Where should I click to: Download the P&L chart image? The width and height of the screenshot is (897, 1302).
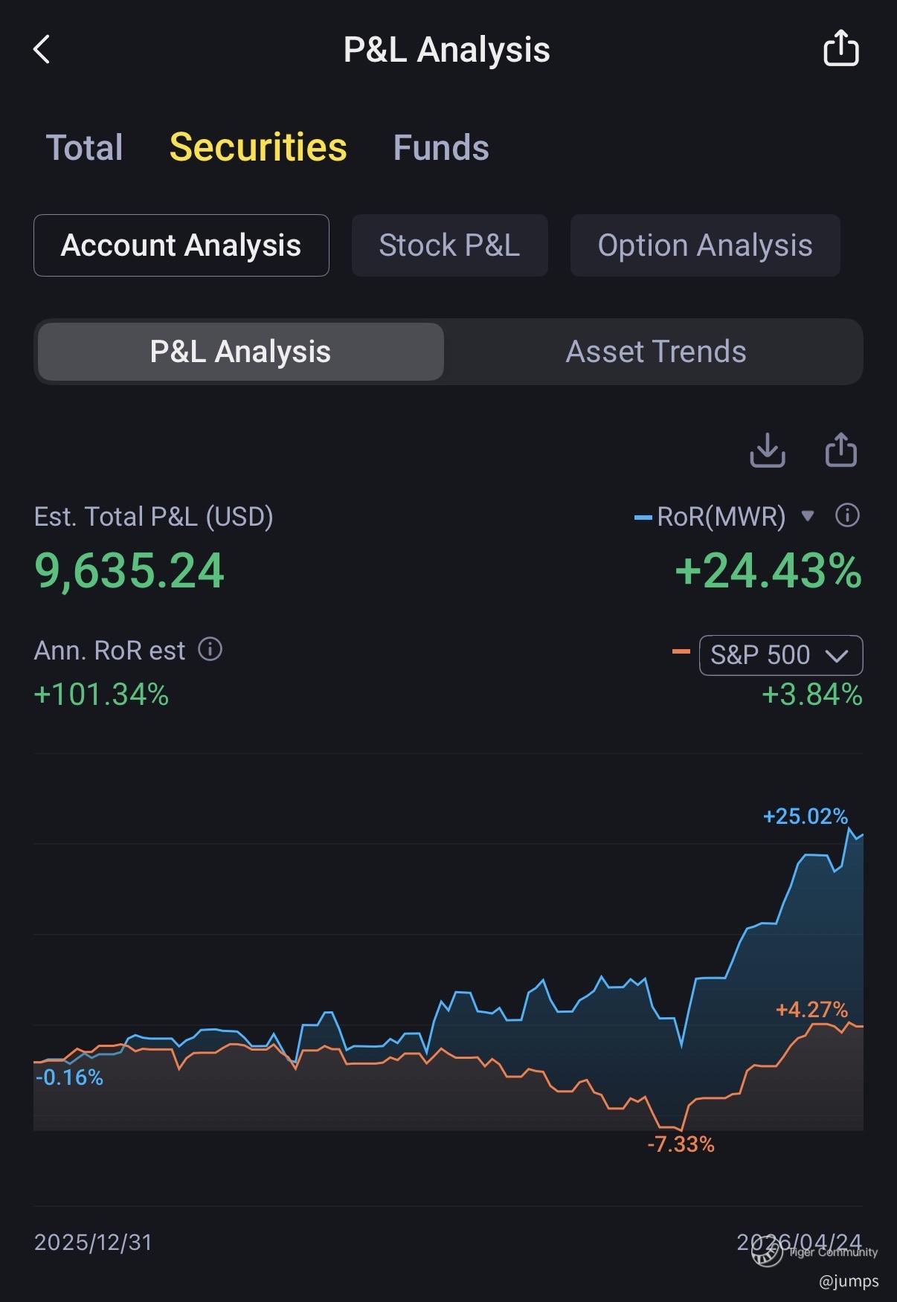767,450
